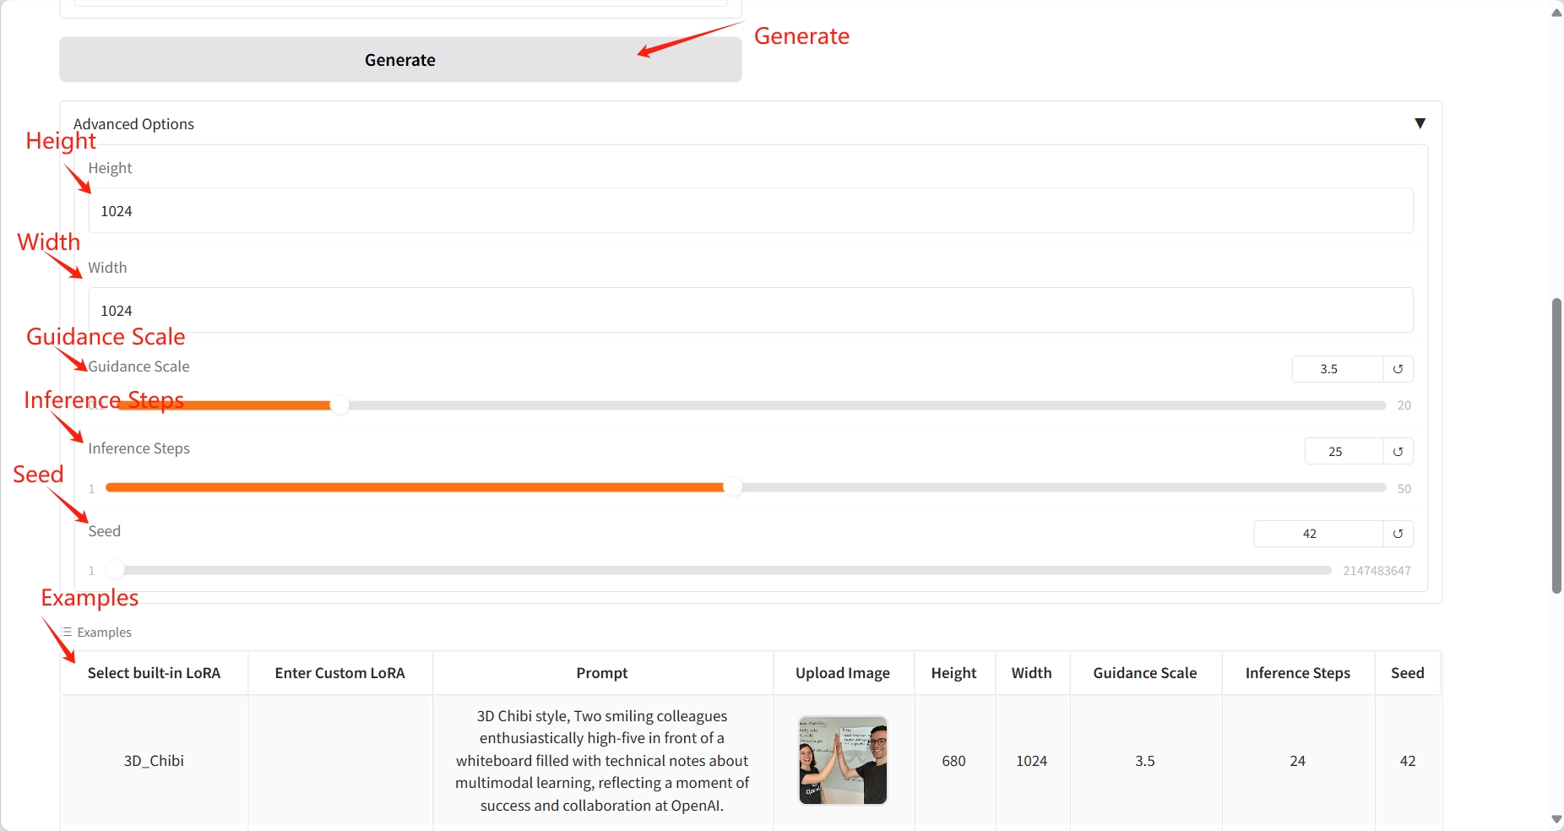The image size is (1564, 831).
Task: Click the Height input field
Action: pos(750,211)
